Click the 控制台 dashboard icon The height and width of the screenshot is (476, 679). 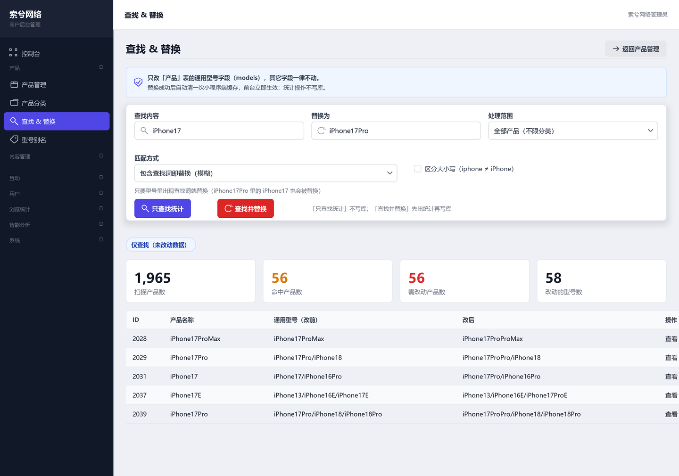[x=13, y=52]
